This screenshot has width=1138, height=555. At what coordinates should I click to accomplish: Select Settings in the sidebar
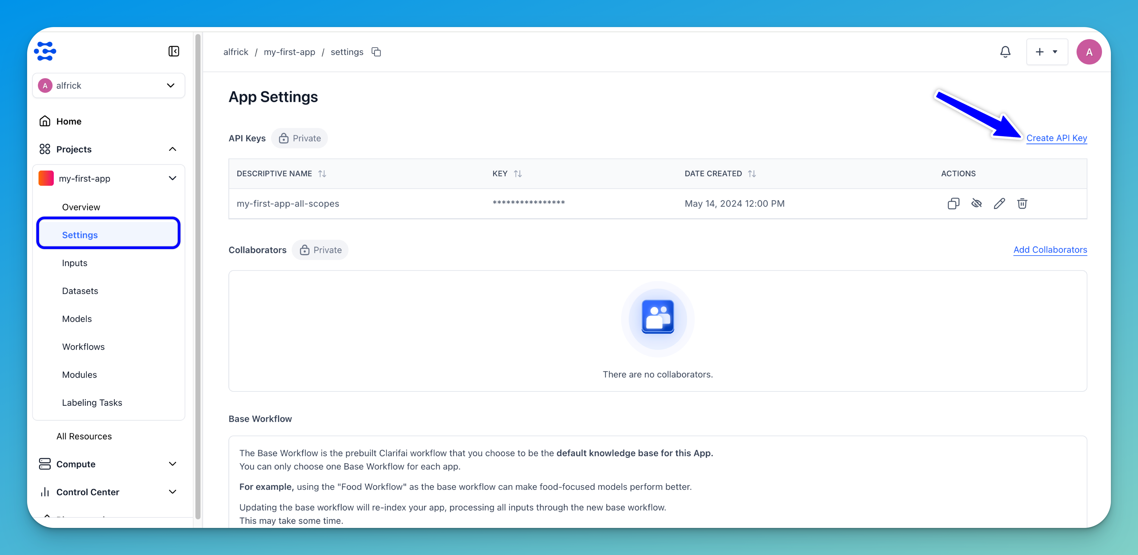pyautogui.click(x=108, y=233)
